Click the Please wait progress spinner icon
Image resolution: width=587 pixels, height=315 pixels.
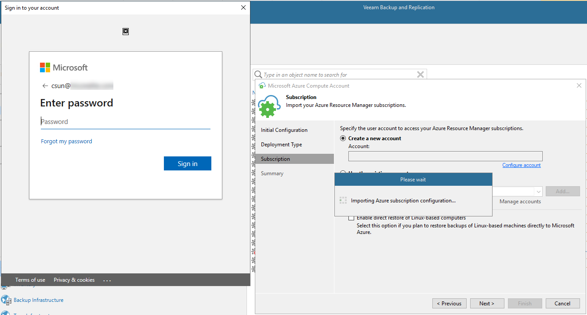pyautogui.click(x=343, y=201)
